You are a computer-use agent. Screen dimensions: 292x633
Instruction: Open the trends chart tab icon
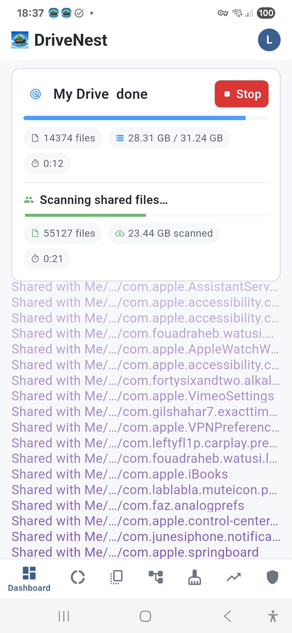pos(234,577)
